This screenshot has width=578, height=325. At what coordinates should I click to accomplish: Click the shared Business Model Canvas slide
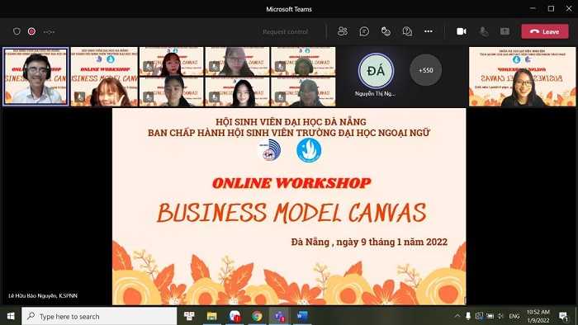289,206
